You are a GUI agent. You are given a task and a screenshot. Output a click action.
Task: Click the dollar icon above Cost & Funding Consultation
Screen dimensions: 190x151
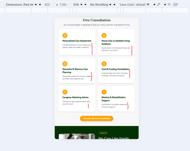pos(104,64)
